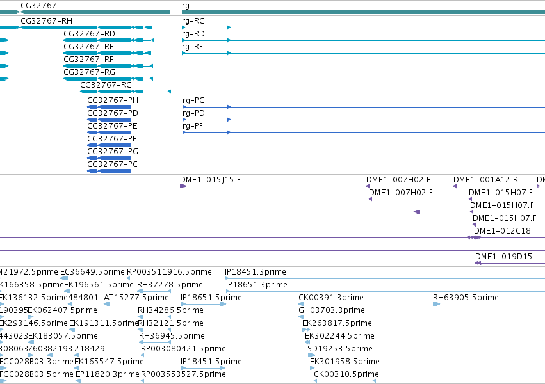
Task: Open the IP18451.3prime EST label
Action: click(256, 272)
